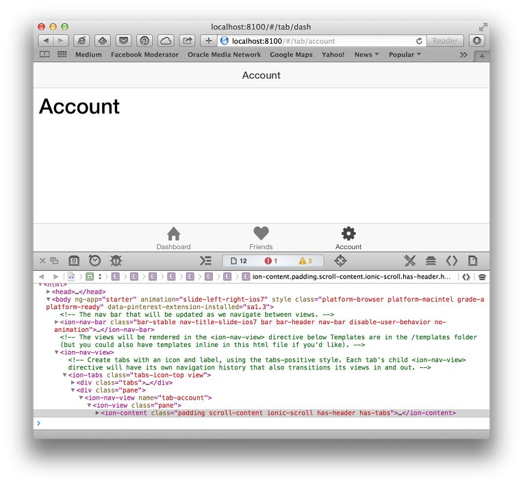Toggle the logs count showing 12
This screenshot has height=485, width=523.
tap(239, 261)
